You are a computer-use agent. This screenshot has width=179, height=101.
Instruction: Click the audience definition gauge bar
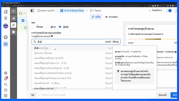tap(152, 39)
